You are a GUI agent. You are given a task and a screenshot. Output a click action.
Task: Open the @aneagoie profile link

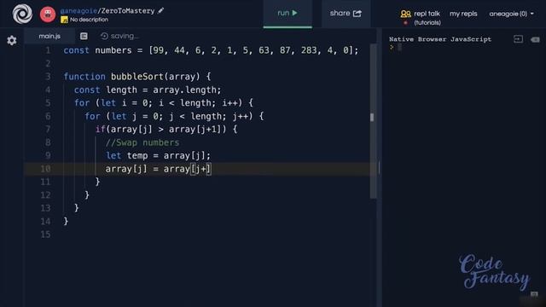pyautogui.click(x=78, y=11)
